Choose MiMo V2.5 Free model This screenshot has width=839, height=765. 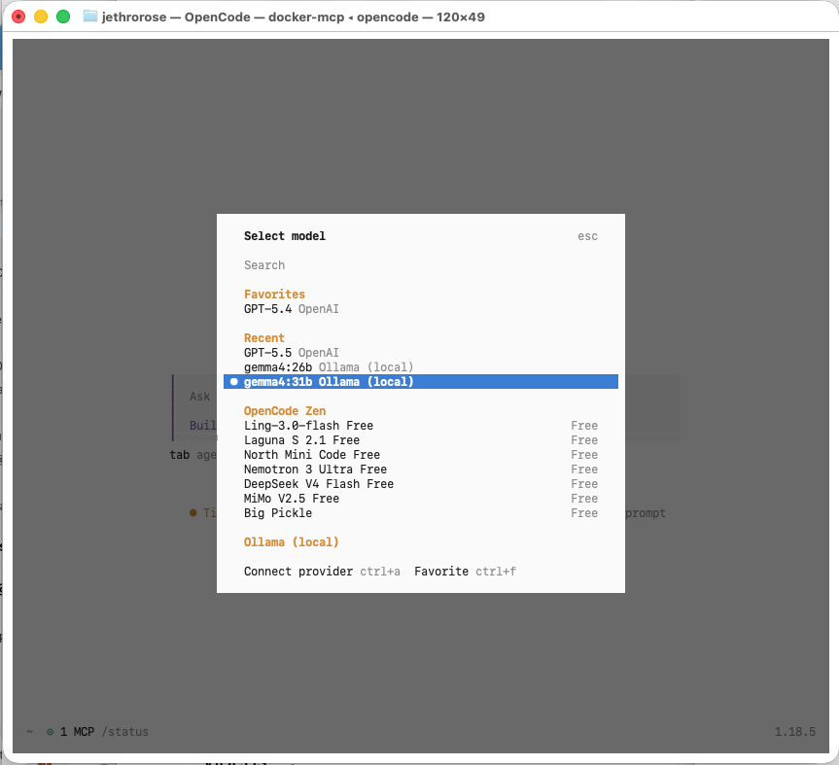pos(421,499)
